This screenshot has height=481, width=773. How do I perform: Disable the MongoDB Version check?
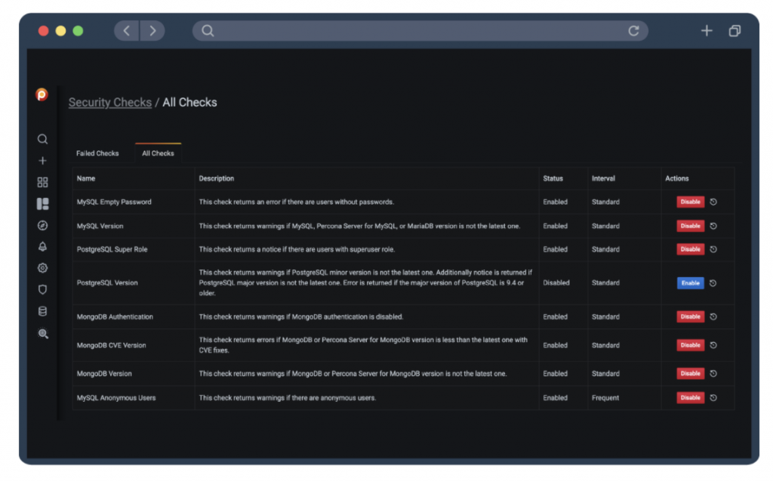pyautogui.click(x=690, y=374)
